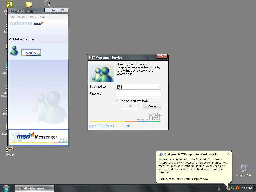The height and width of the screenshot is (192, 256).
Task: Click the info icon in the Passport balloon
Action: (161, 154)
